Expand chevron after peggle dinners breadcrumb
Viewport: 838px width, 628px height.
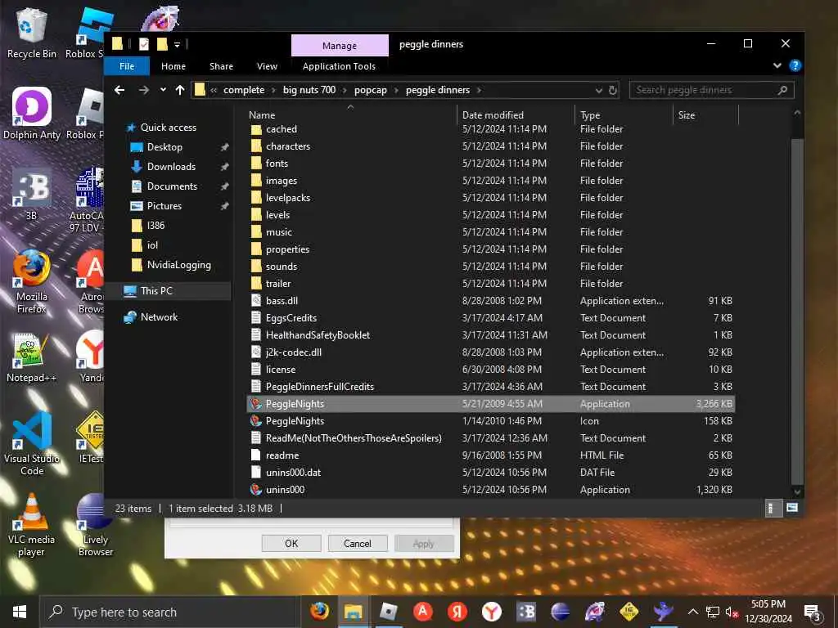point(479,90)
